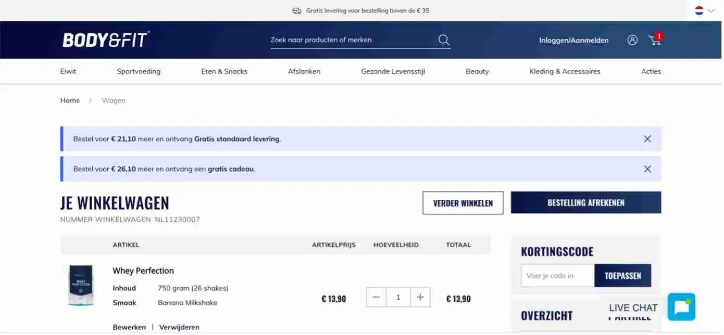Viewport: 724px width, 335px height.
Task: Click the Verwijderen link for Whey Perfection
Action: pyautogui.click(x=179, y=327)
